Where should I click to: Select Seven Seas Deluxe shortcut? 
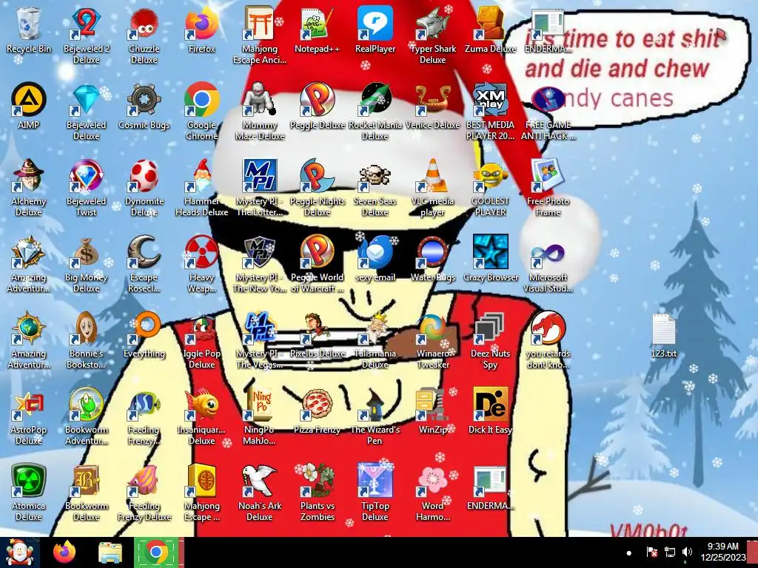pos(375,187)
